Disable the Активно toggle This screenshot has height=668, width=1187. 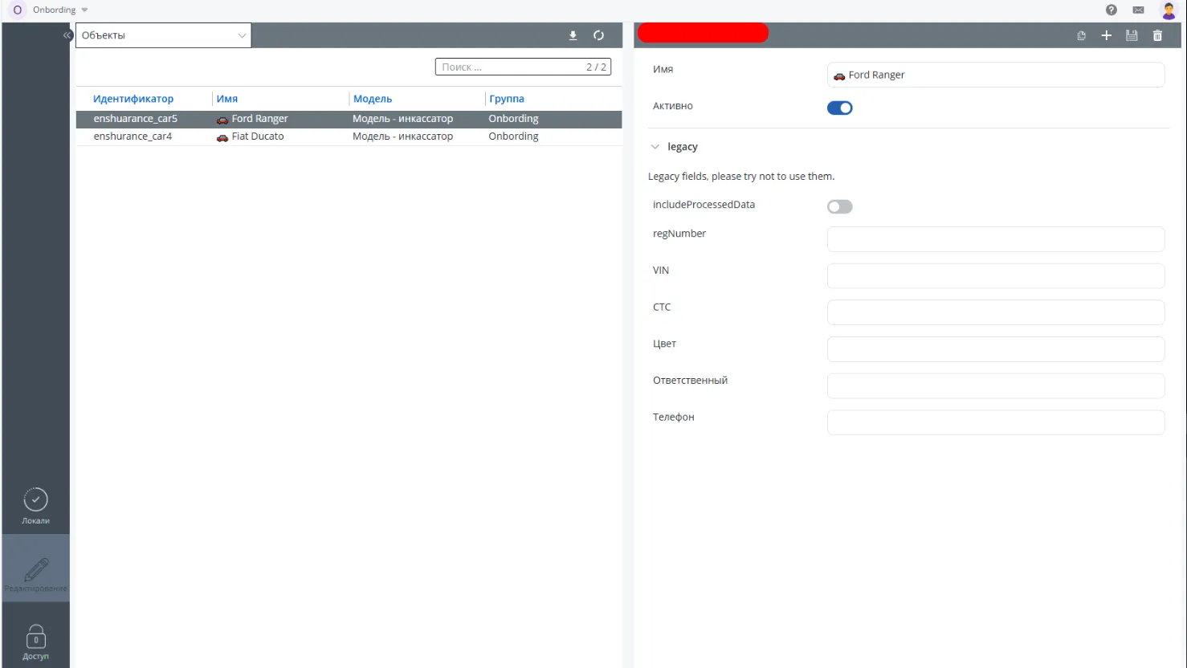coord(839,108)
